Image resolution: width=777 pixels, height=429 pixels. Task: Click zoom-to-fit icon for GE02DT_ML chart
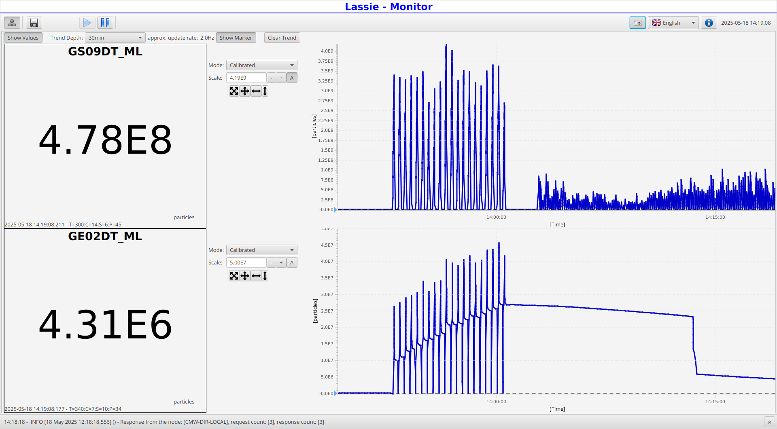point(234,276)
